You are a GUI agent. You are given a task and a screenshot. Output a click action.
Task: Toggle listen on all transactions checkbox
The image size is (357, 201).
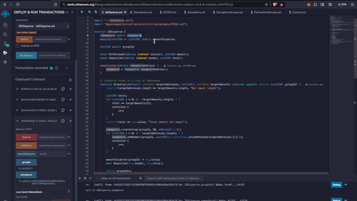(x=98, y=178)
